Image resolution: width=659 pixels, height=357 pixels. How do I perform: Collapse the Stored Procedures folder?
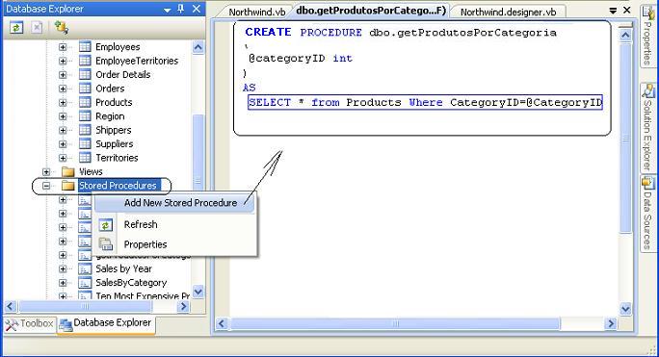point(46,186)
